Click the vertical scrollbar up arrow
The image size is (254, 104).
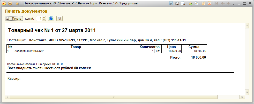(x=247, y=26)
